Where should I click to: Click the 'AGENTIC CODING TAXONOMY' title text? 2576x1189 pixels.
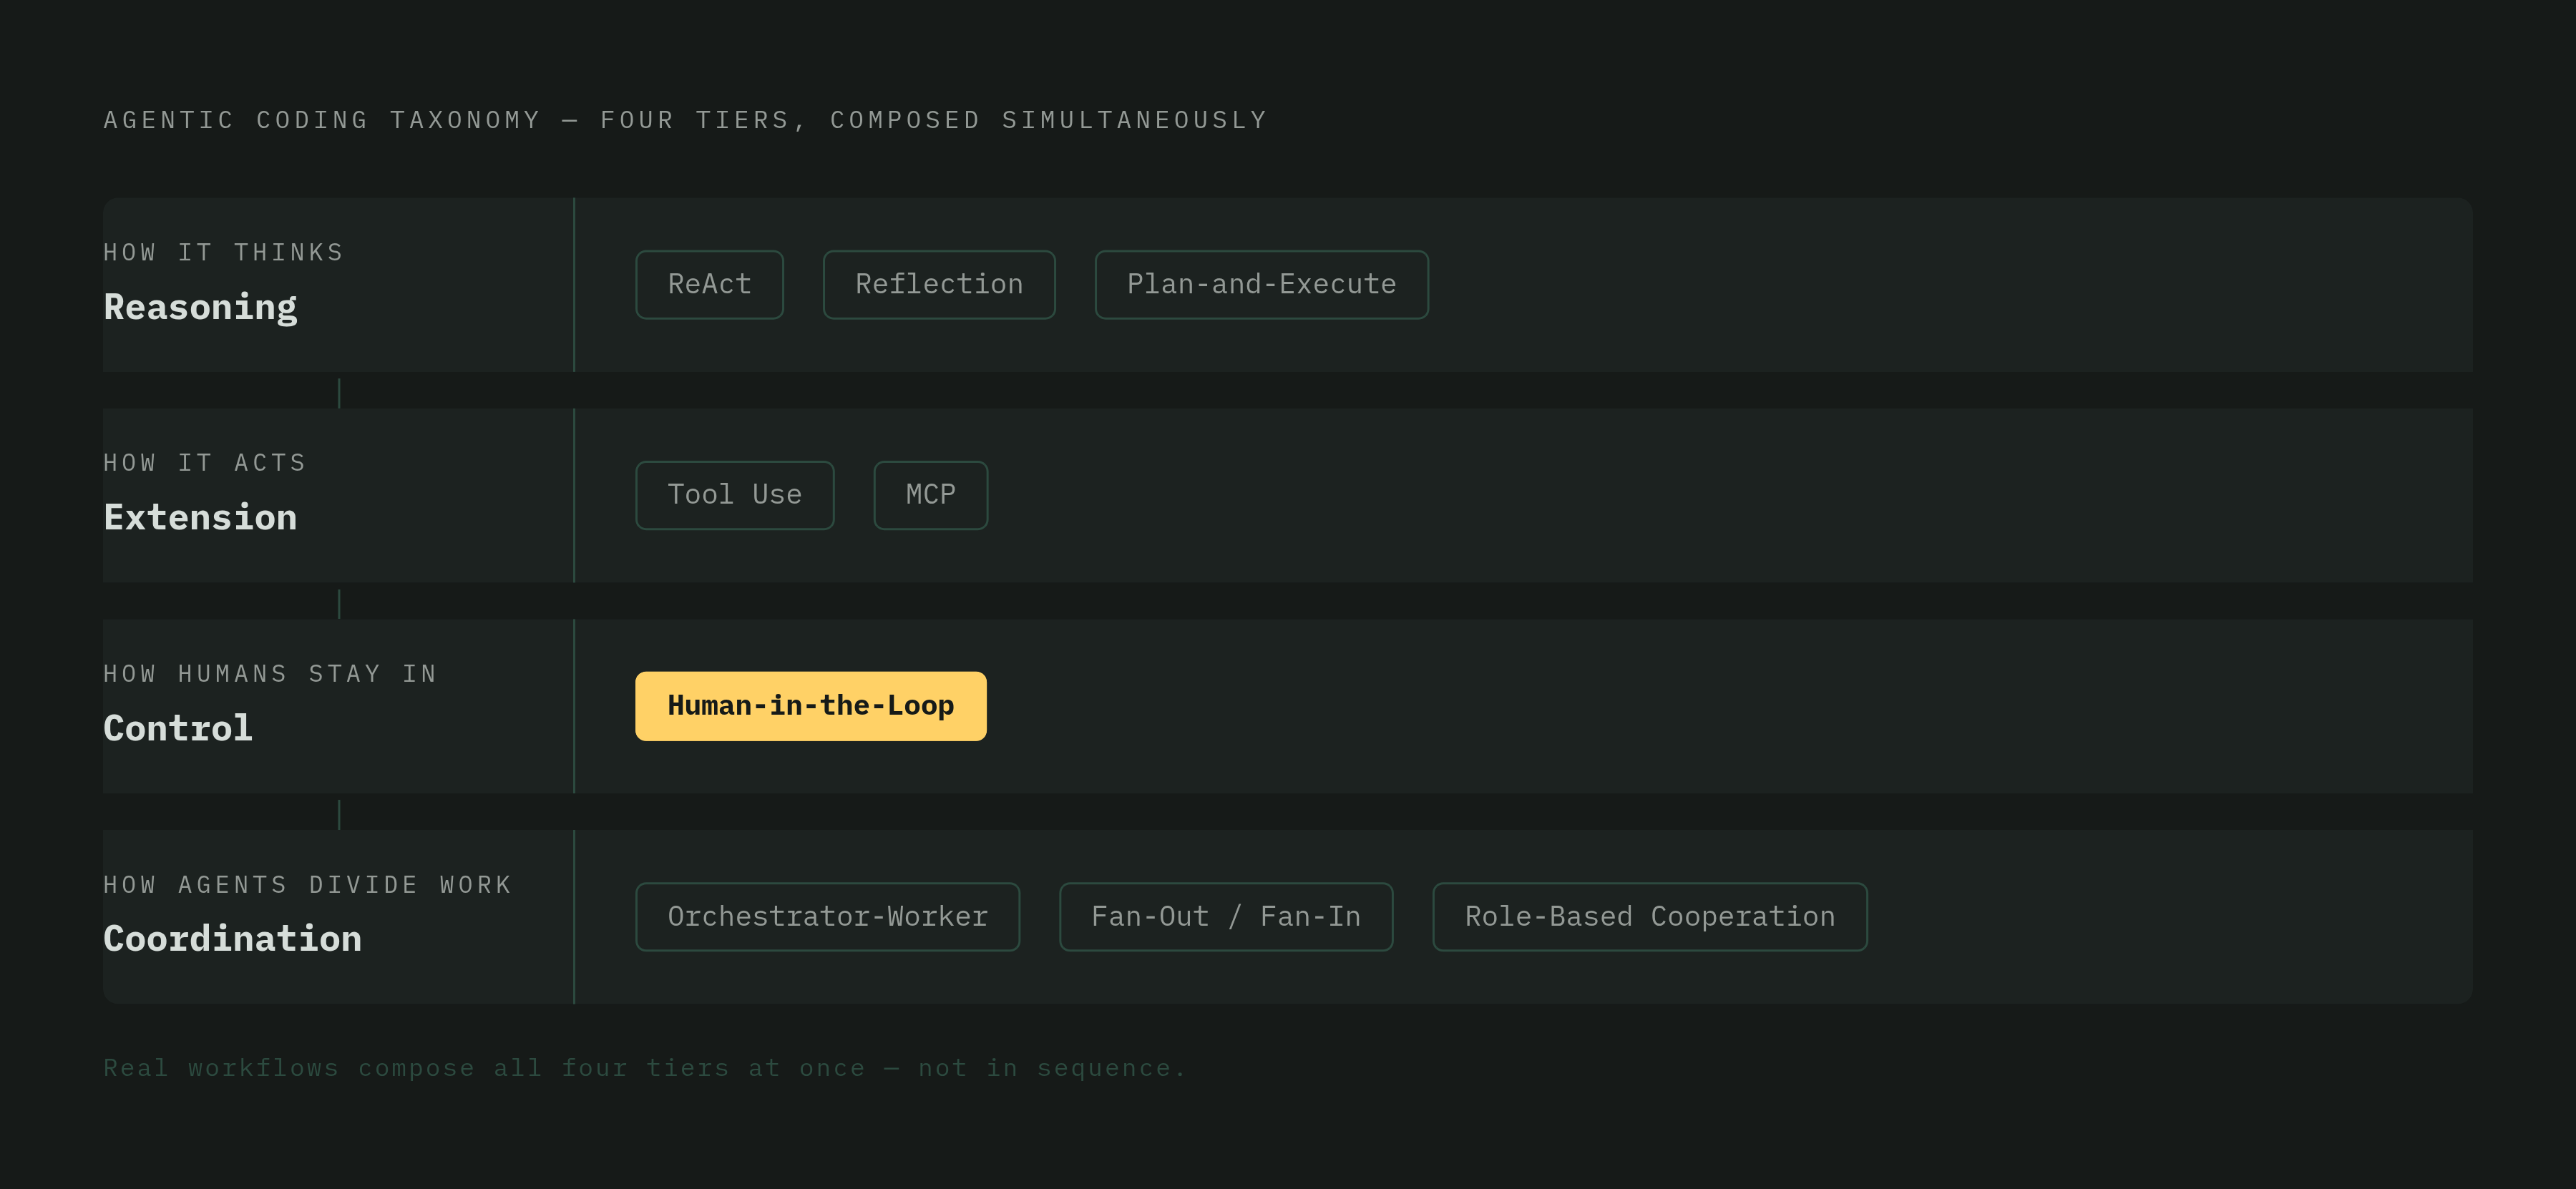pos(322,120)
